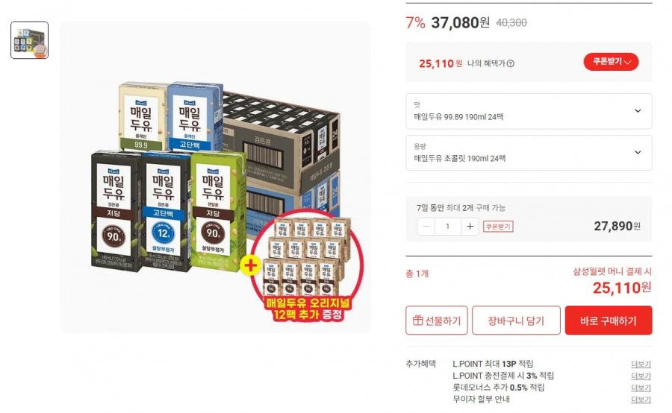672x413 pixels.
Task: Click the small outlined 쿠폰받기 tag
Action: click(x=498, y=227)
